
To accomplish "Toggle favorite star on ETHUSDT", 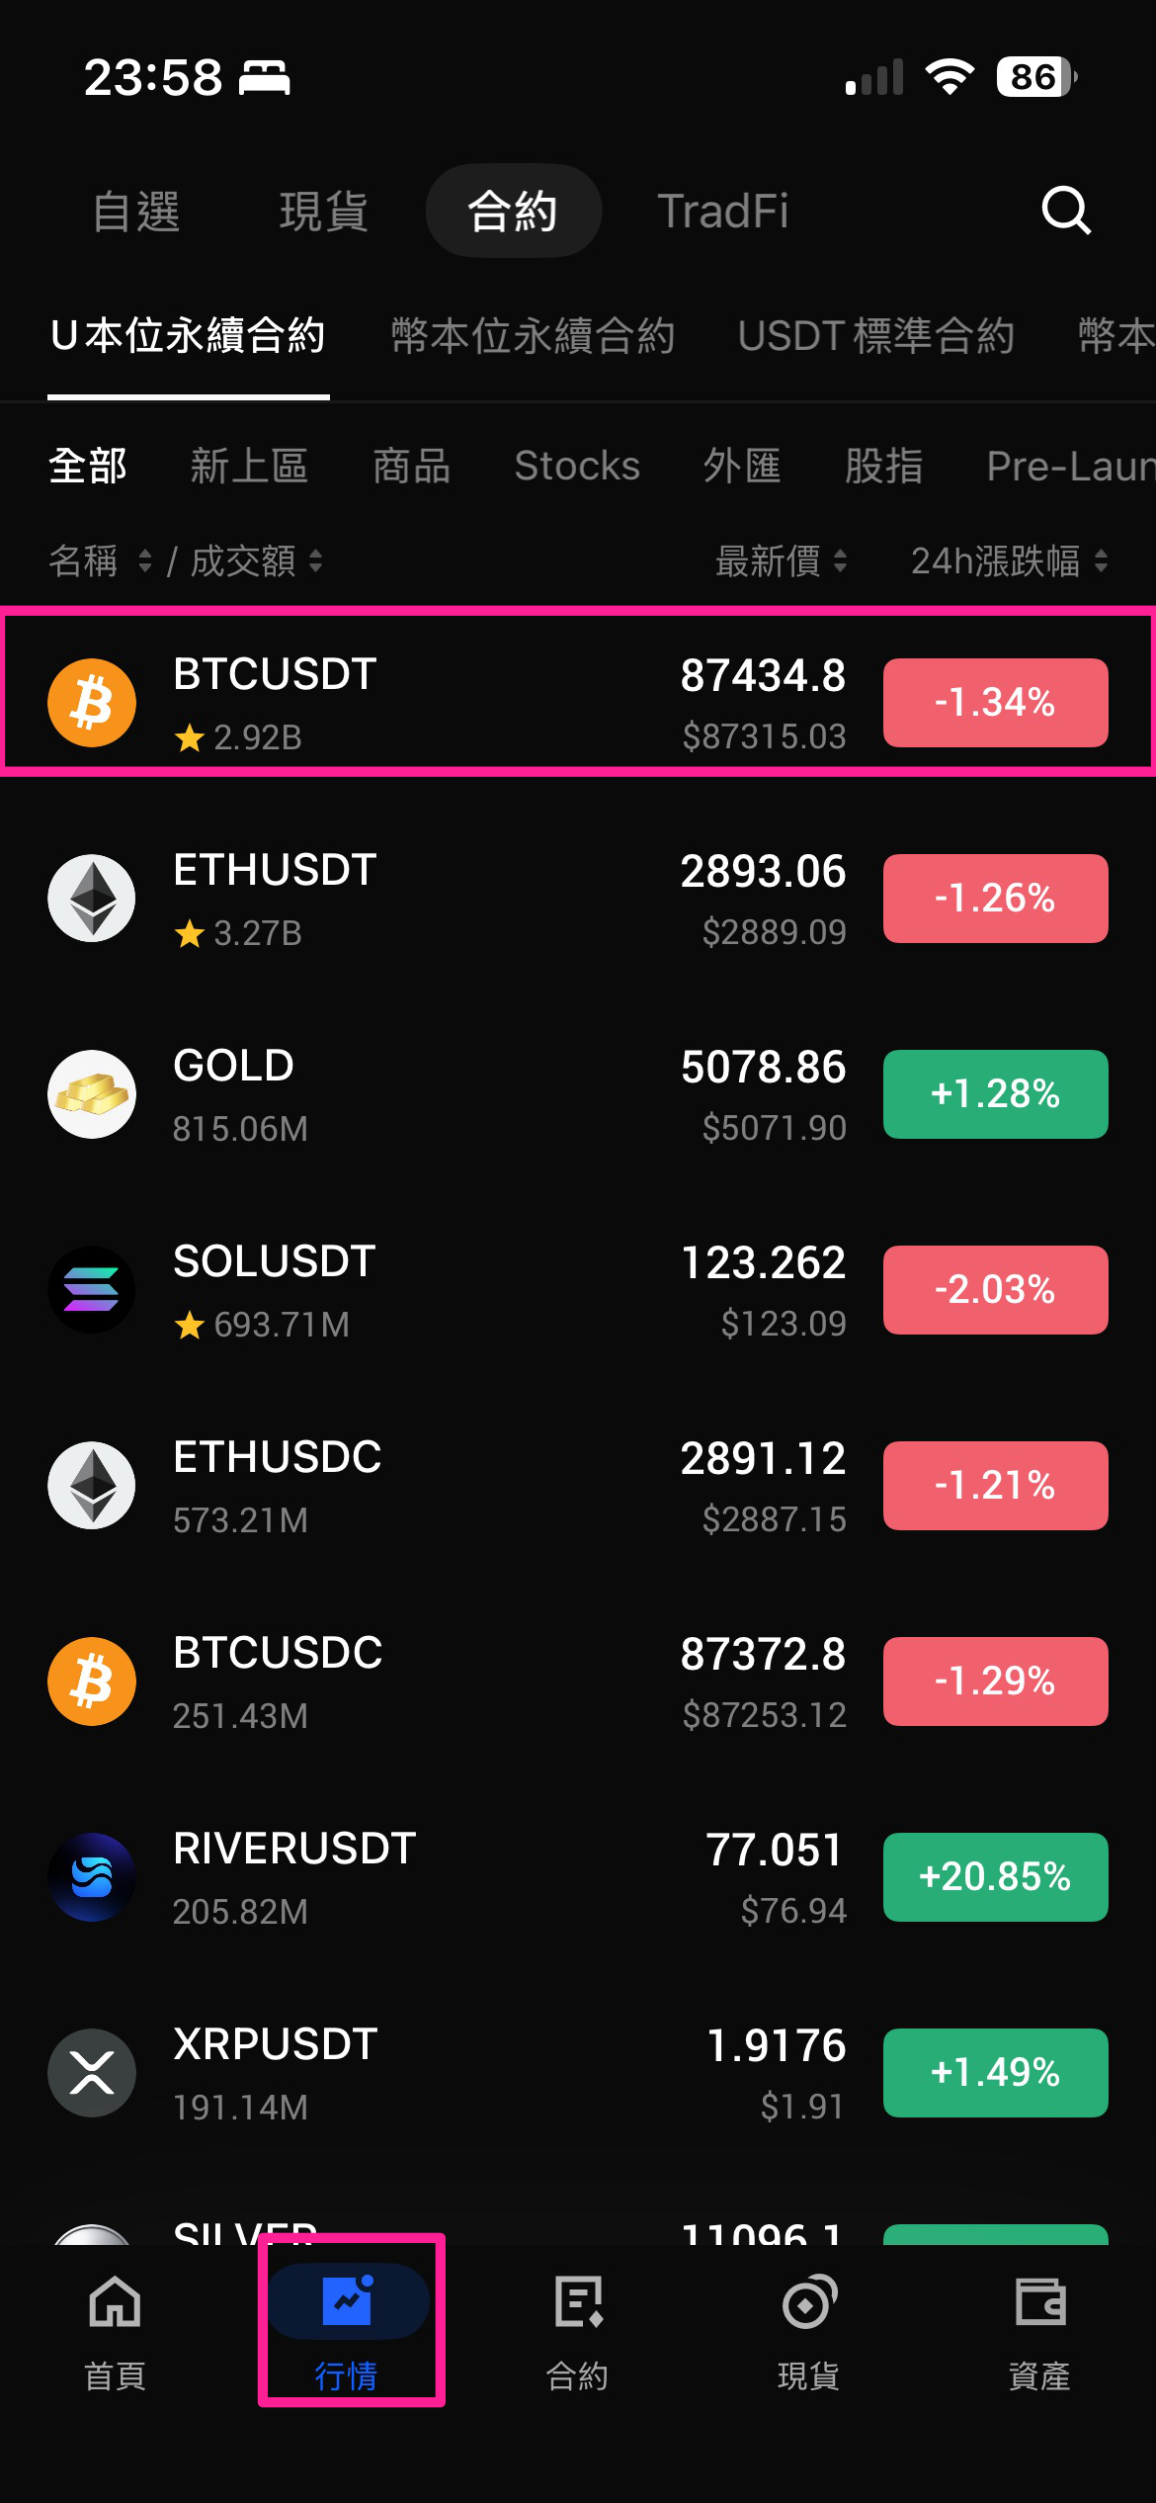I will (190, 933).
